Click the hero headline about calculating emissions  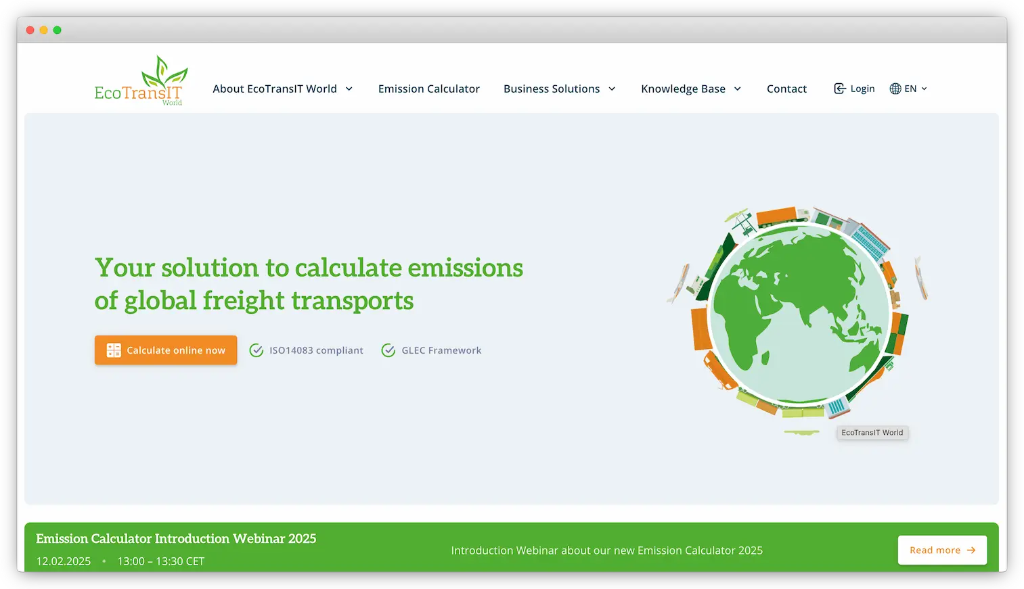click(x=309, y=284)
